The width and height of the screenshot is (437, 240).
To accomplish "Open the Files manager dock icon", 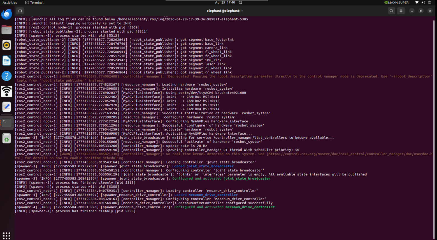I will [x=7, y=30].
